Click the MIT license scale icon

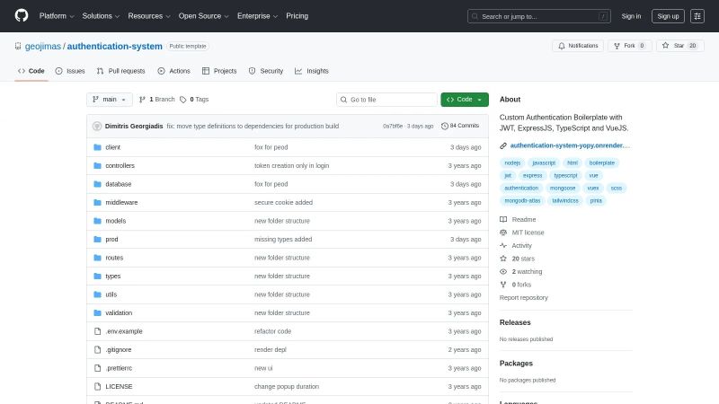click(503, 233)
